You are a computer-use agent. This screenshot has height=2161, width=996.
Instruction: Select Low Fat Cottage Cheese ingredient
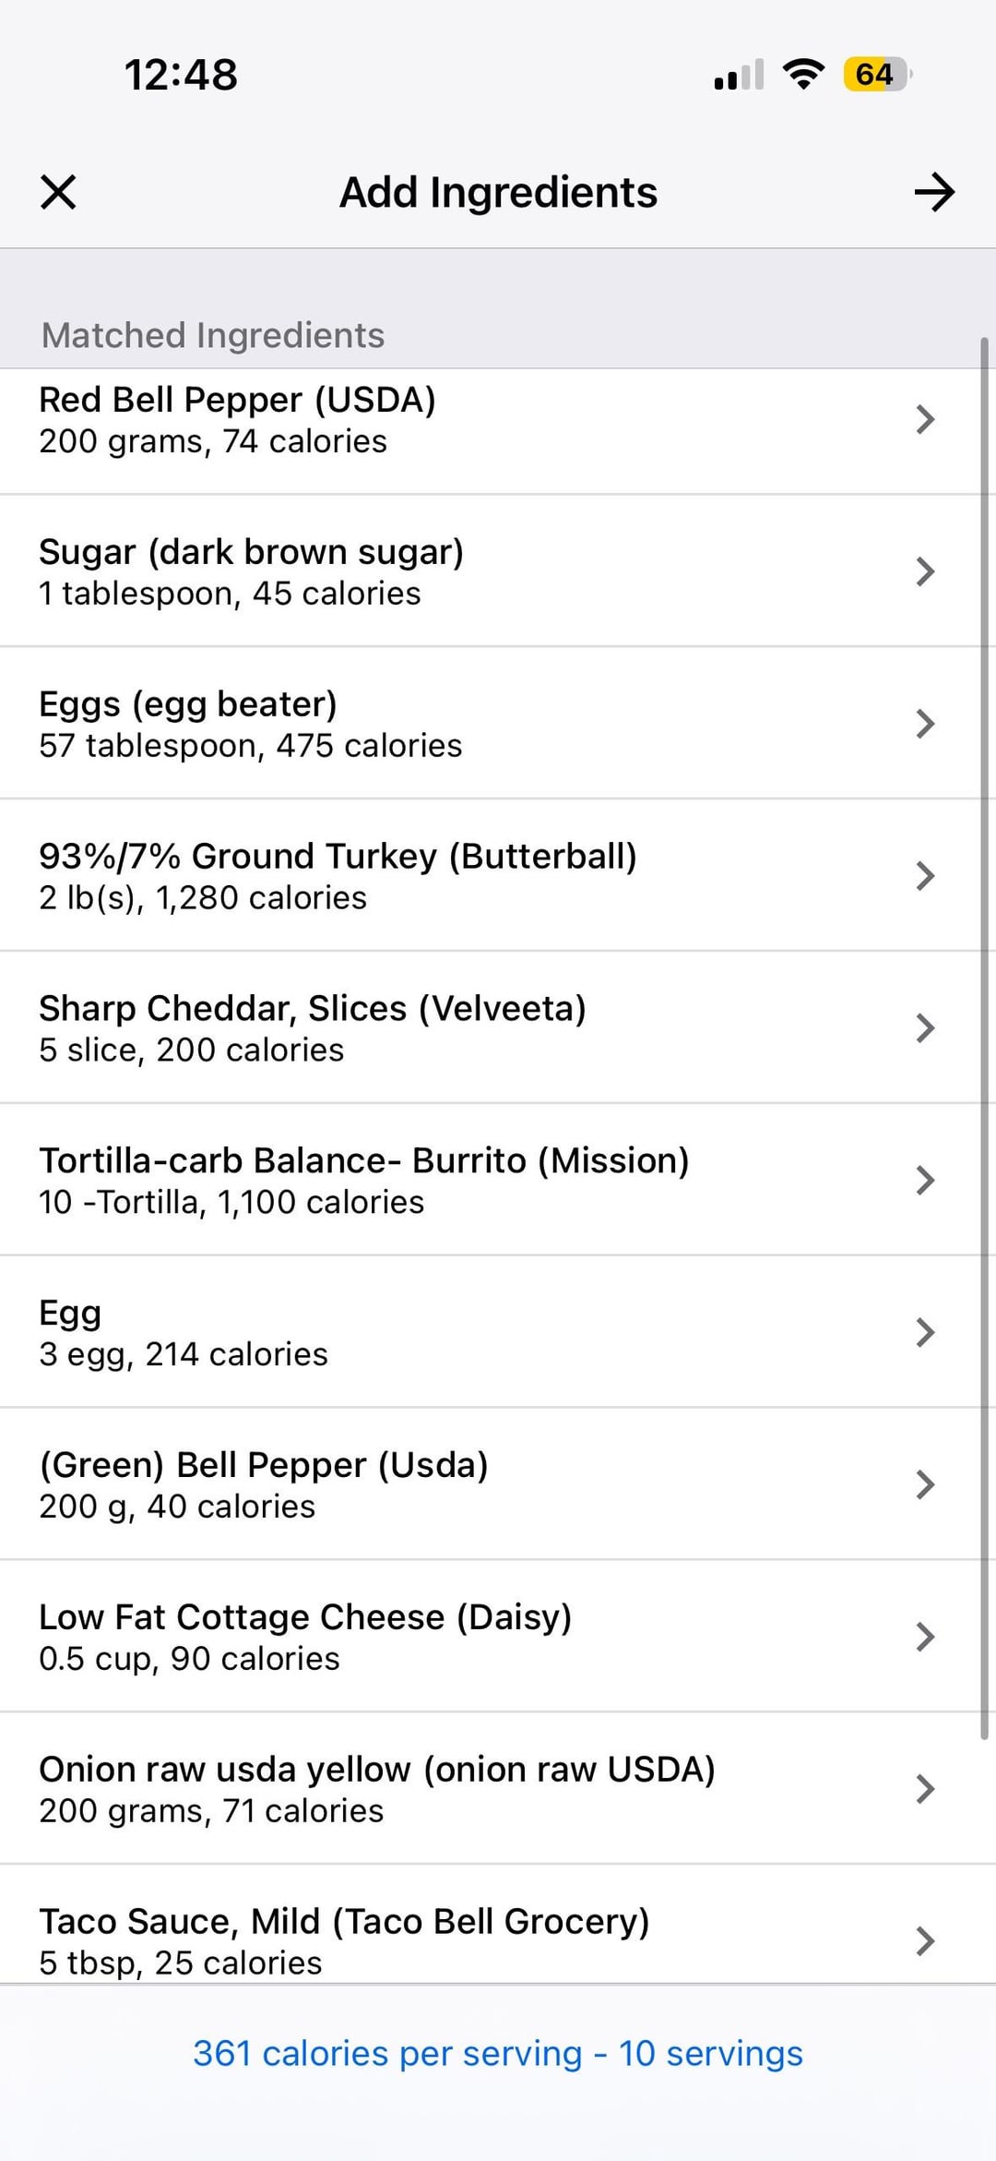[x=305, y=1637]
